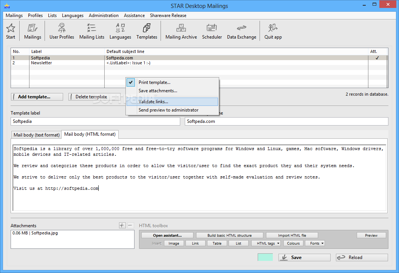The width and height of the screenshot is (399, 273).
Task: Open User Profiles toolbar icon
Action: pyautogui.click(x=62, y=31)
